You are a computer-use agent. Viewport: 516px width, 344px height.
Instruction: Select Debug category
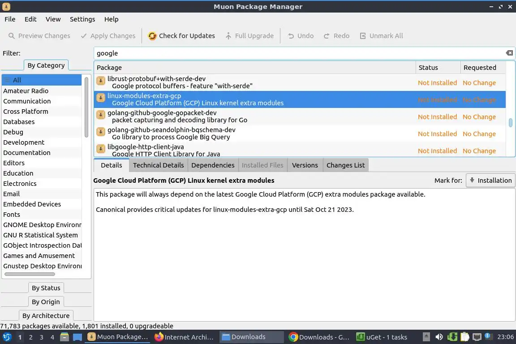(x=42, y=132)
